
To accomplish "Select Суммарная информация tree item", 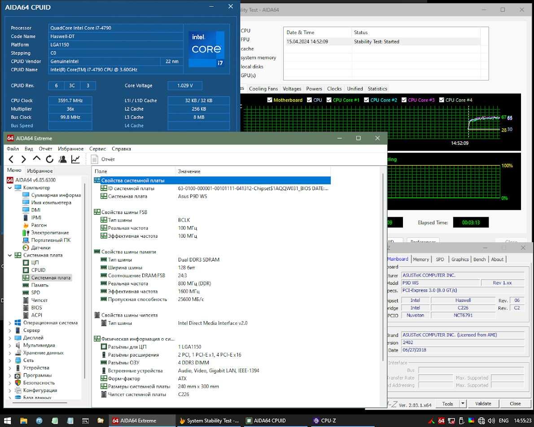I will click(56, 195).
